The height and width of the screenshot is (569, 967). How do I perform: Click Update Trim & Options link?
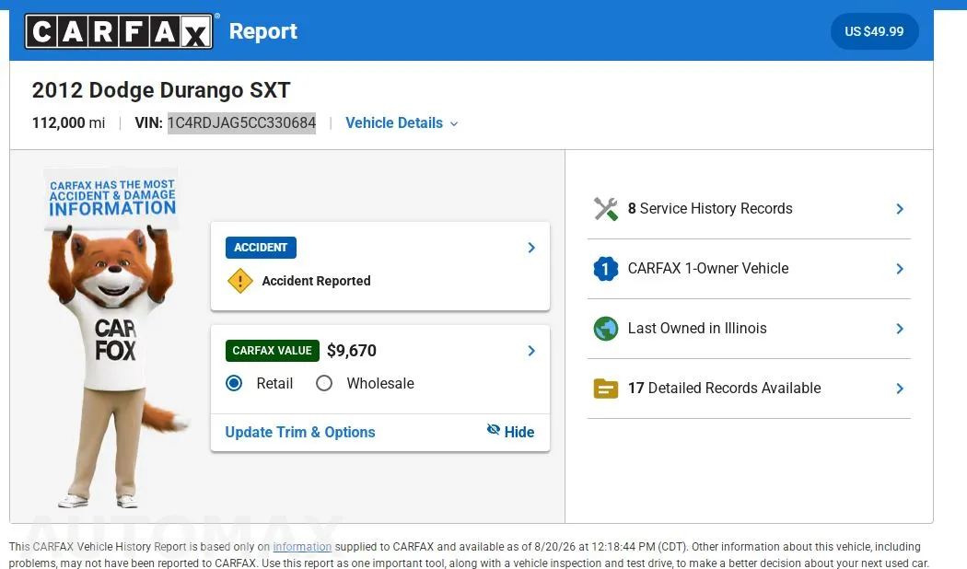[x=300, y=432]
